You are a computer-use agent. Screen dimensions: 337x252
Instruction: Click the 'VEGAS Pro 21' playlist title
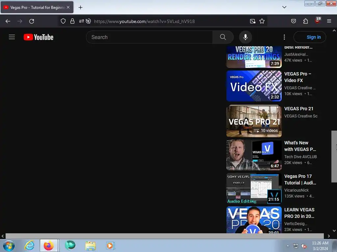tap(299, 109)
